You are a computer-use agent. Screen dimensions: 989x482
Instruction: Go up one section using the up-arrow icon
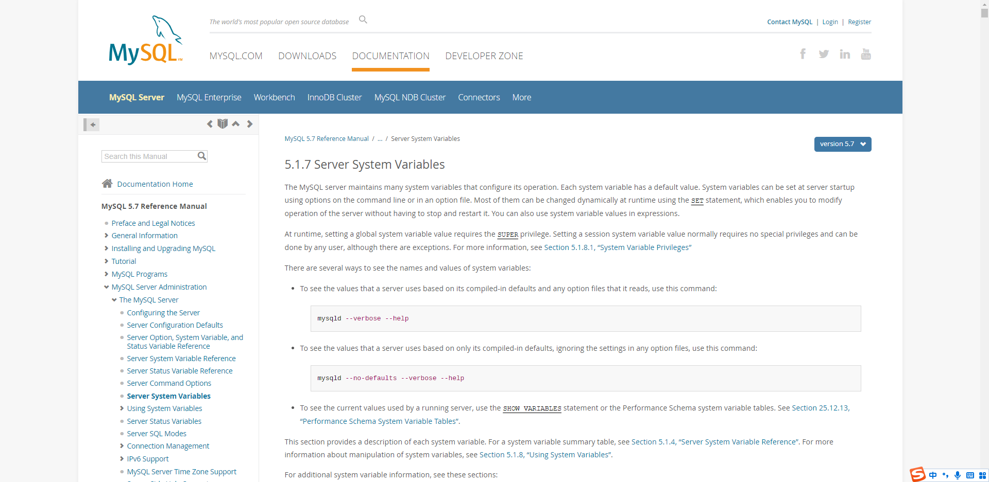(235, 124)
